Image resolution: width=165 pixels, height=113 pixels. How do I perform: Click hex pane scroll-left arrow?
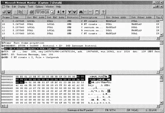[3, 106]
